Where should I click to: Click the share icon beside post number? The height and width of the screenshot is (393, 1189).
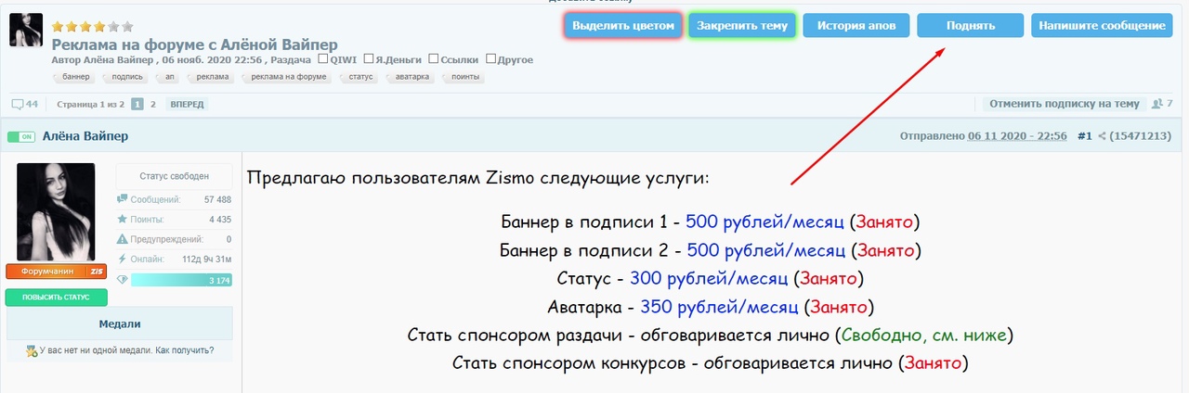point(1102,136)
